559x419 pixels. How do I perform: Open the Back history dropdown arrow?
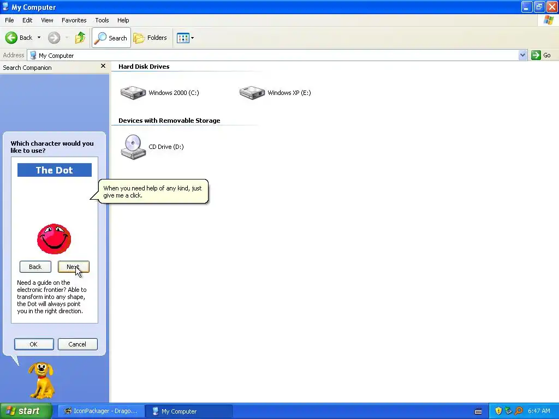point(39,38)
